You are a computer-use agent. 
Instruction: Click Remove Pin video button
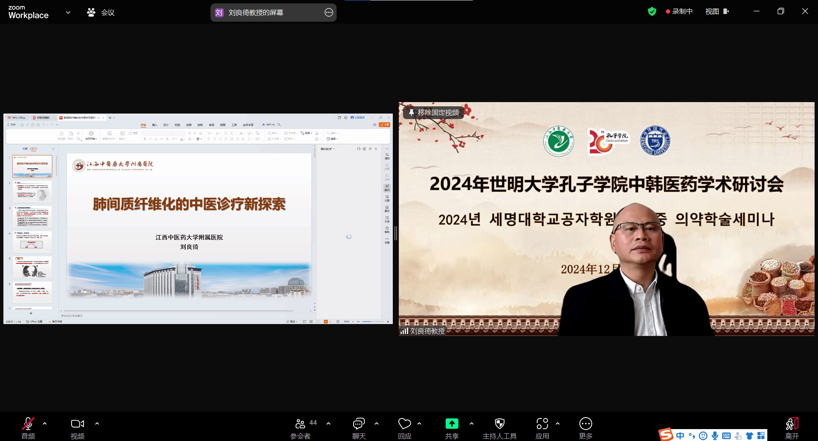[434, 112]
